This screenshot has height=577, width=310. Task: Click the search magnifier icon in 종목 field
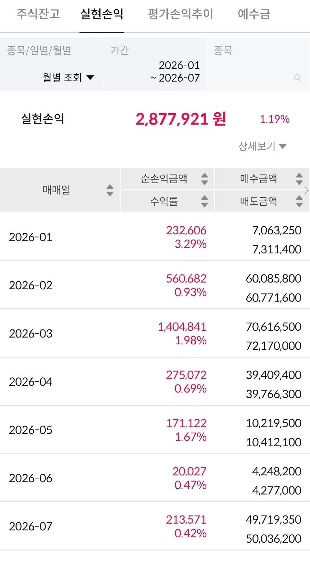point(297,78)
